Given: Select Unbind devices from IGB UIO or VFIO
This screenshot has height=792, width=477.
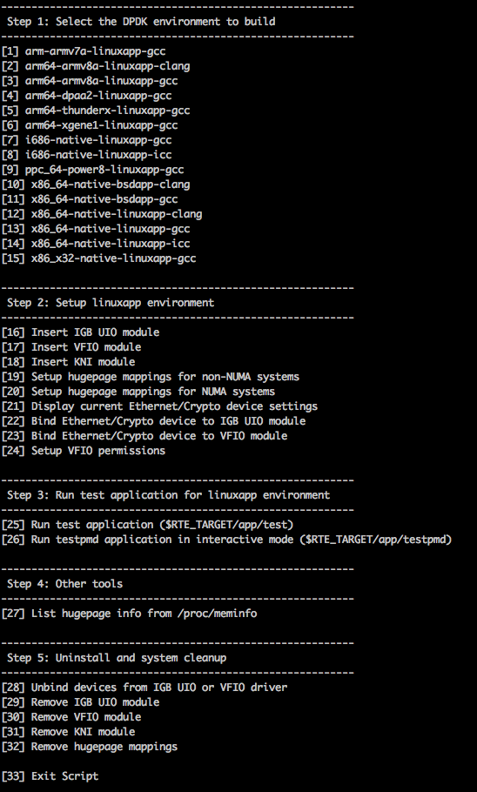Looking at the screenshot, I should pos(144,688).
